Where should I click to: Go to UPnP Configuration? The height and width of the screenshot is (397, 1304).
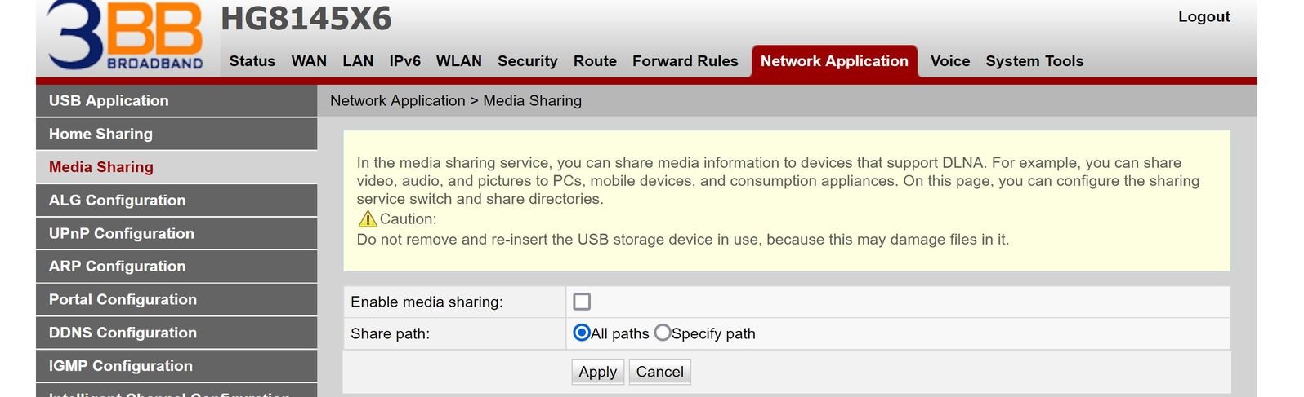click(x=176, y=233)
